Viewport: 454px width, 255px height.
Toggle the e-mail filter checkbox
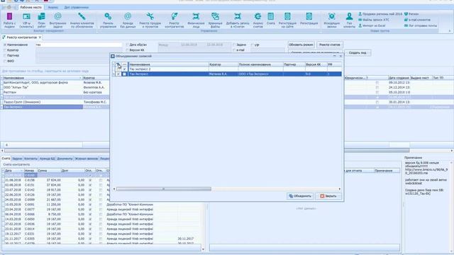point(234,50)
